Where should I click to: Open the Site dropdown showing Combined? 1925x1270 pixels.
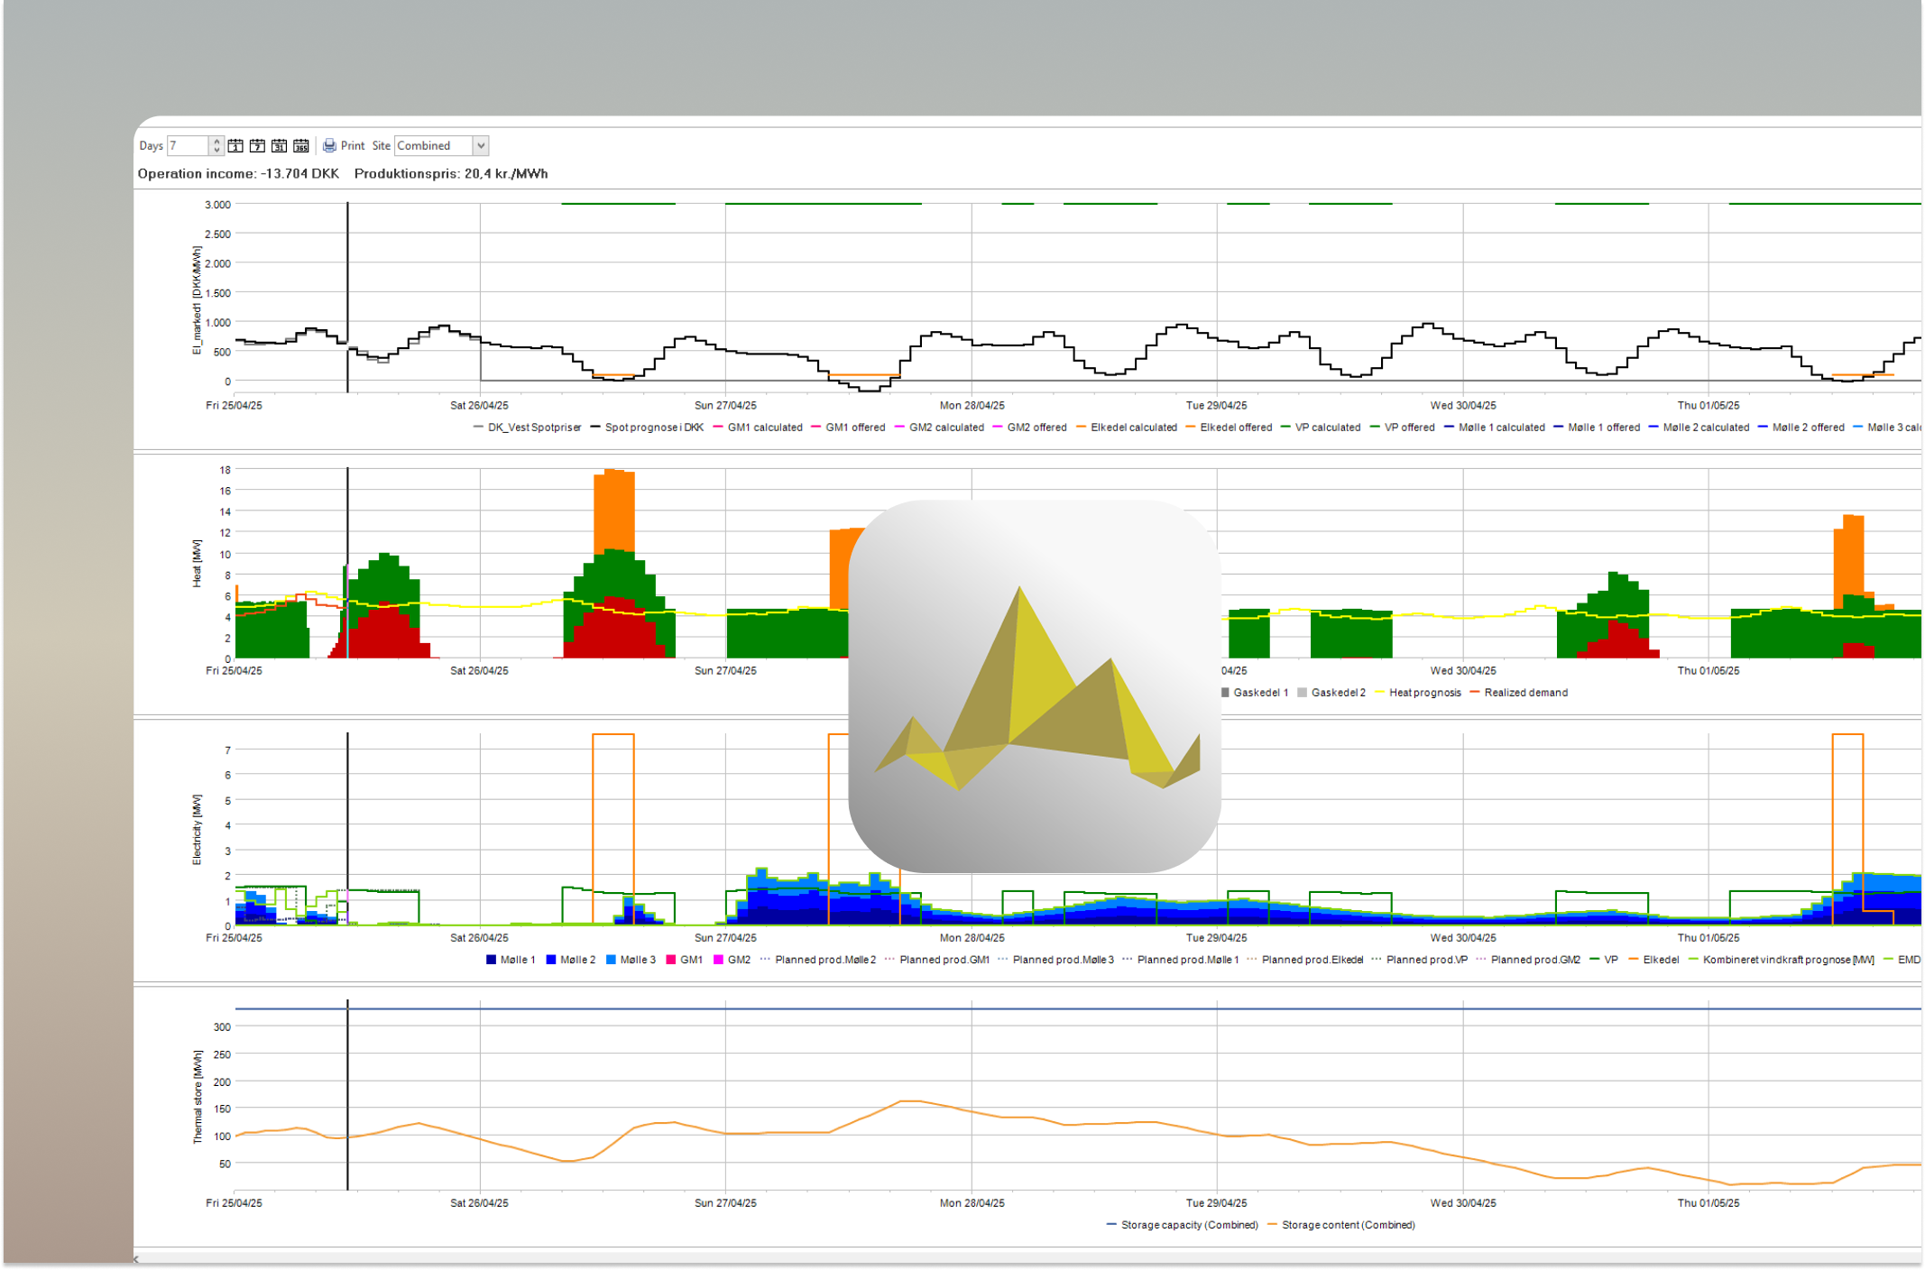[x=481, y=145]
